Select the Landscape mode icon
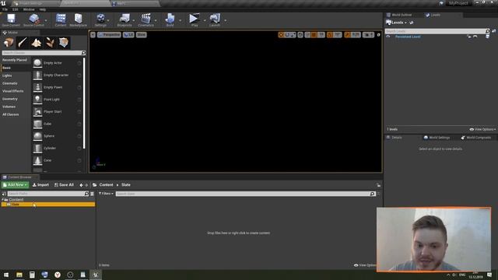 click(37, 43)
